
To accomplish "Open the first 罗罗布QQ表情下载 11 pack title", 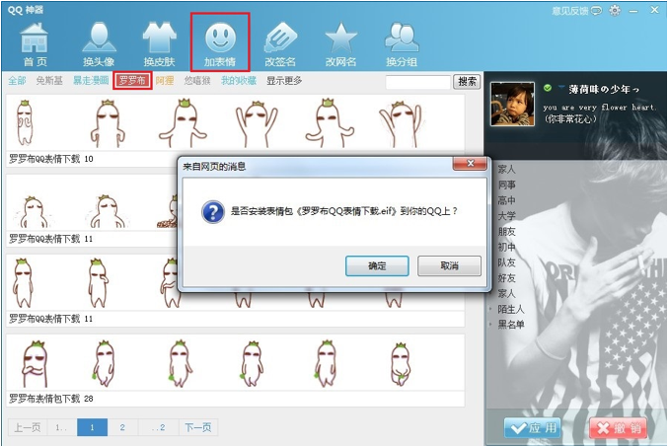I will [51, 239].
